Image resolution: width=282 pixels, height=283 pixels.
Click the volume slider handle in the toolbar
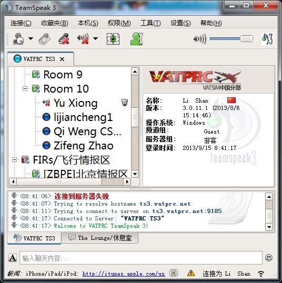point(246,38)
